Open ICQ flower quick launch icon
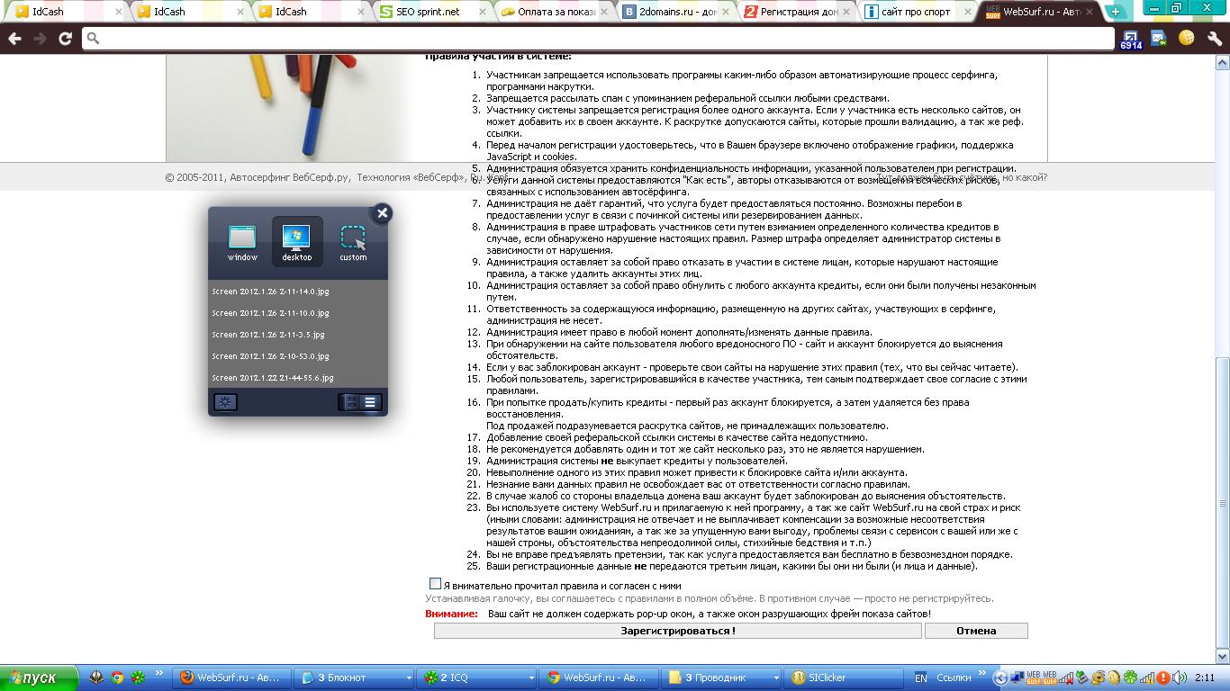1230x691 pixels. (x=138, y=678)
